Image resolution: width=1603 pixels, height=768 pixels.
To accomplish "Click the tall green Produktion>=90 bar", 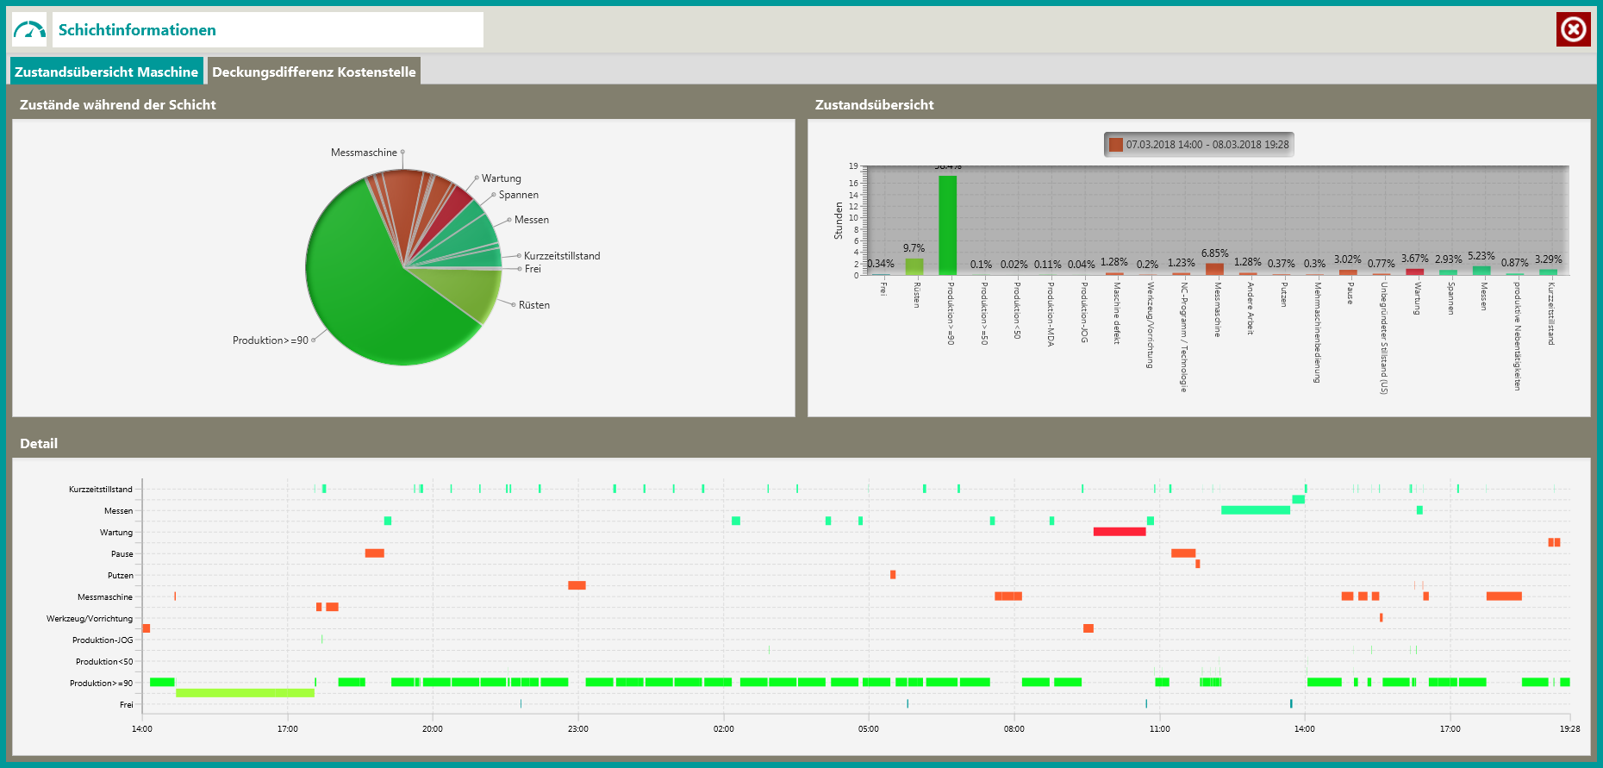I will (947, 224).
